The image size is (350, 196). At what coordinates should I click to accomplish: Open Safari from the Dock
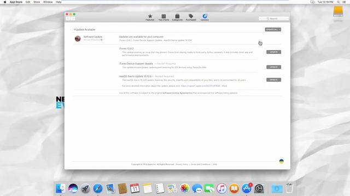point(98,188)
